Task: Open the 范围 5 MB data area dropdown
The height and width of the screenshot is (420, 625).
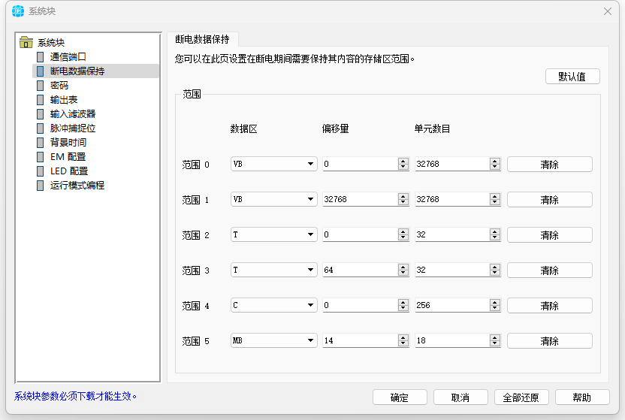Action: point(310,341)
